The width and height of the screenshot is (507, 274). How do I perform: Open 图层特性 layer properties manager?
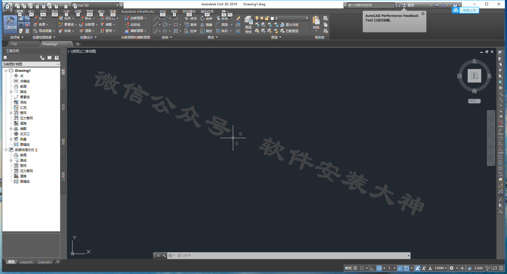248,25
